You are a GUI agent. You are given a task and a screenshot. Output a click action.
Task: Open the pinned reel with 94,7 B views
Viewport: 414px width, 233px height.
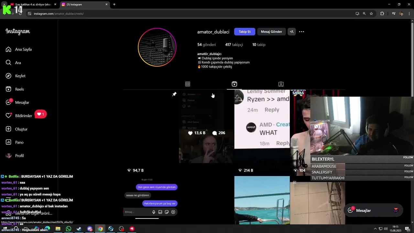151,133
